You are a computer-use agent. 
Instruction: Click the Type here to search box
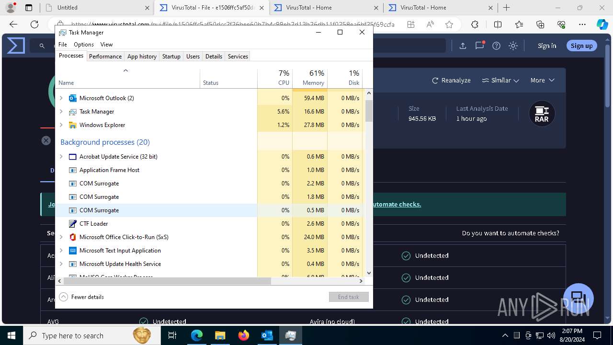pyautogui.click(x=92, y=335)
